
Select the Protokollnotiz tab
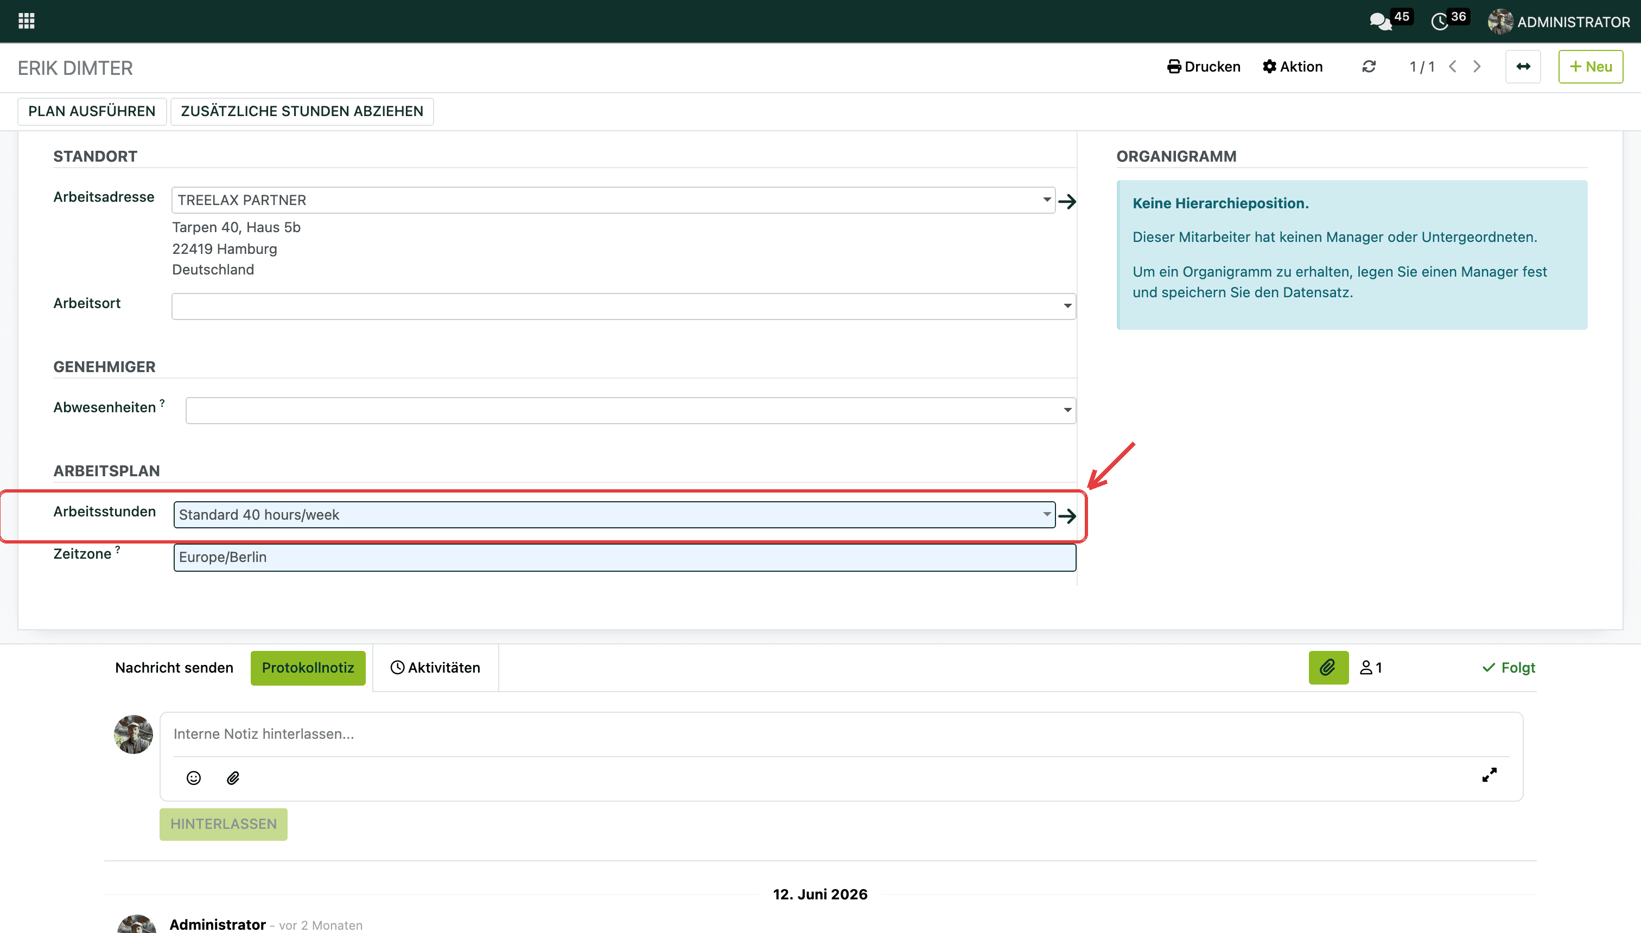[x=308, y=668]
